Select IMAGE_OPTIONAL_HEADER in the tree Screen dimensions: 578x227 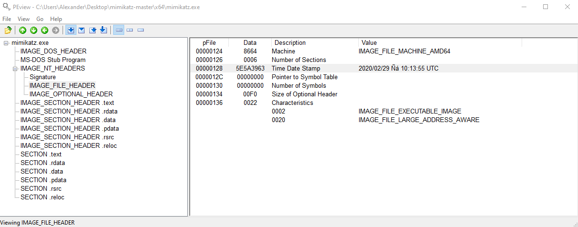pos(71,94)
